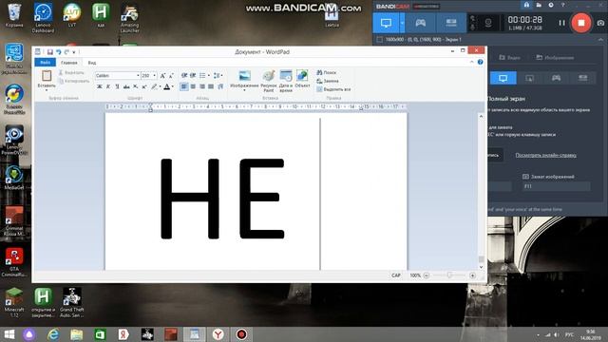The height and width of the screenshot is (342, 608).
Task: Click Выделить все select all button
Action: point(333,89)
